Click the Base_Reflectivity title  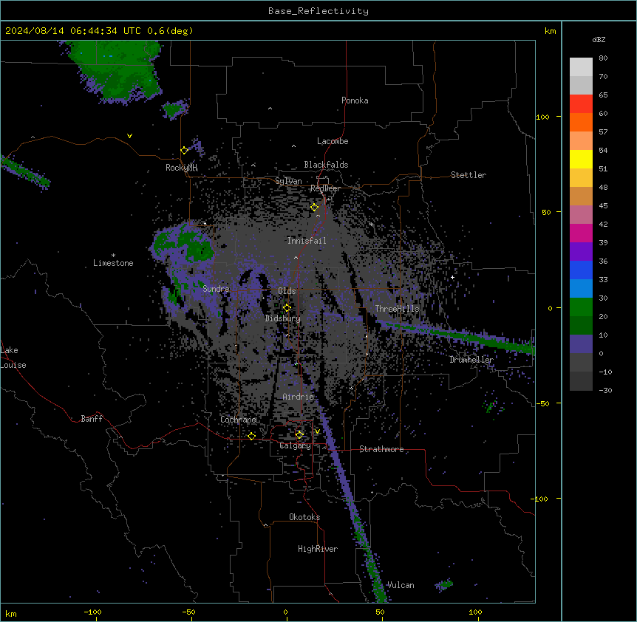click(x=318, y=11)
